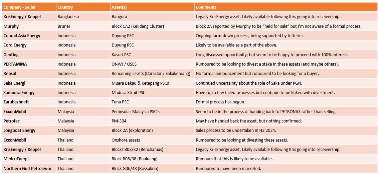Click the Country column header

(65, 7)
